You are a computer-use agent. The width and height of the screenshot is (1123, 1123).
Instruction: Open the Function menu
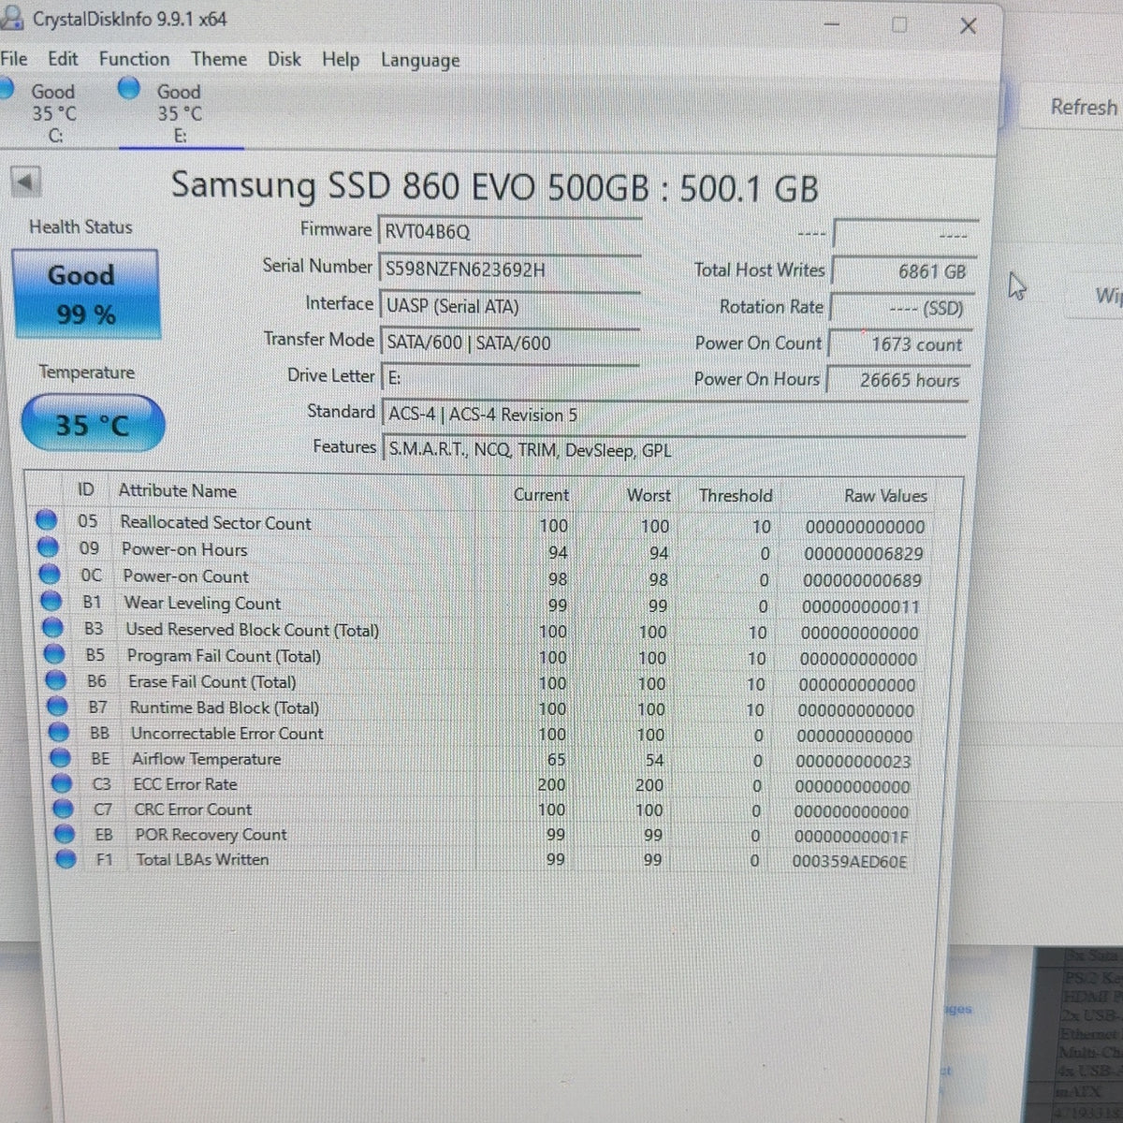pyautogui.click(x=135, y=59)
